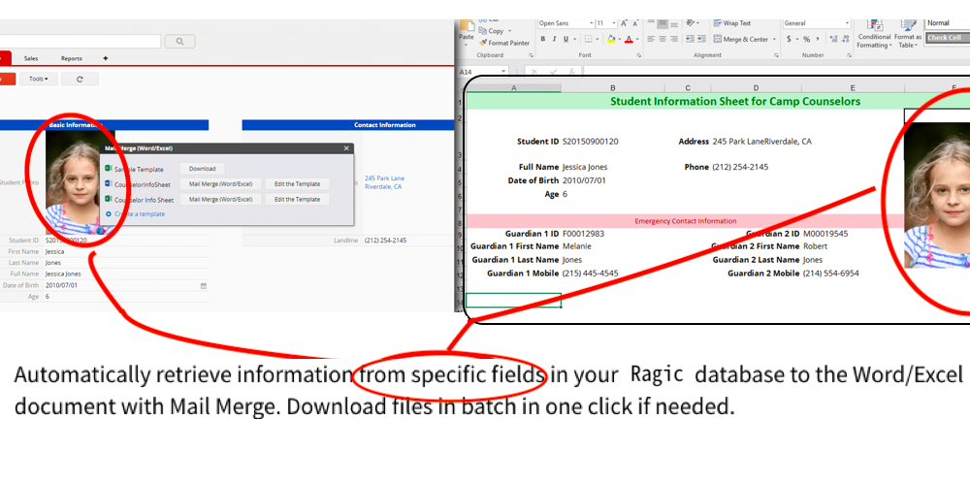
Task: Apply the Percent style
Action: tap(807, 39)
